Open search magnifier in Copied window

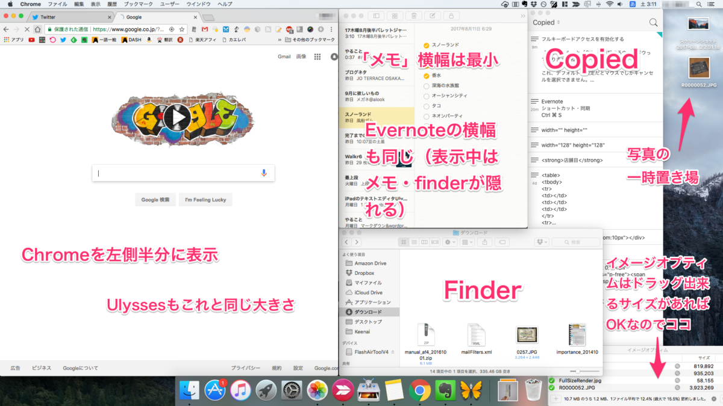(654, 23)
